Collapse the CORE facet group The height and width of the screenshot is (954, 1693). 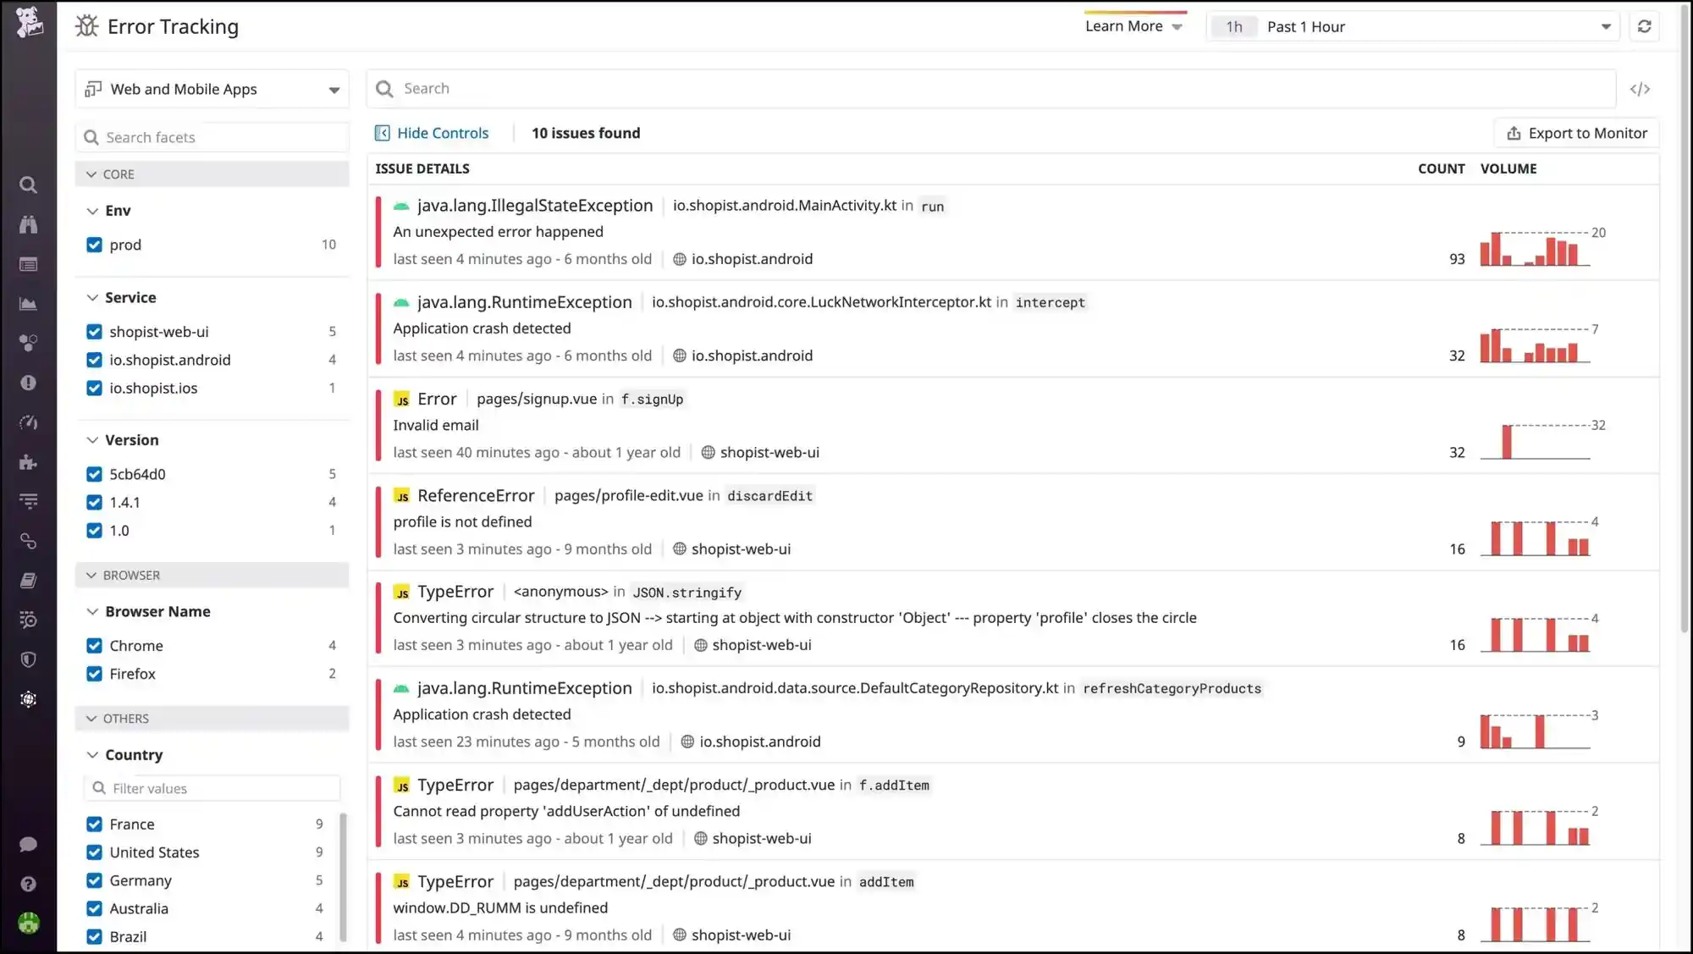click(212, 174)
